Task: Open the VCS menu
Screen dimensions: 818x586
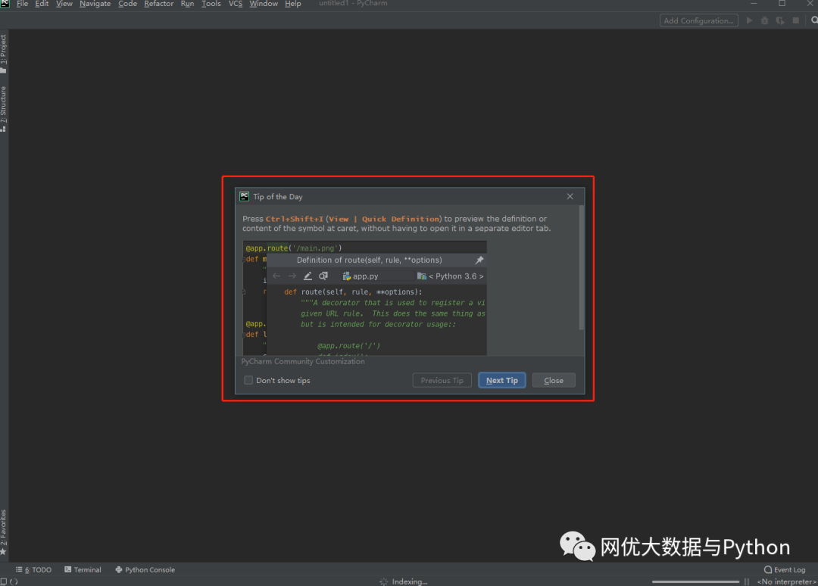Action: (236, 4)
